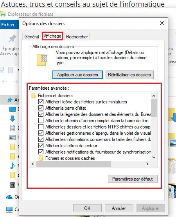Click the Ce PC computer icon in sidebar
Screen dimensions: 176x217
[9, 210]
